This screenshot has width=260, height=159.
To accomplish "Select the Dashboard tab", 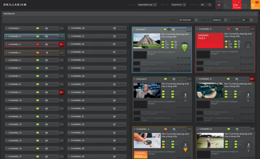I will point(9,14).
